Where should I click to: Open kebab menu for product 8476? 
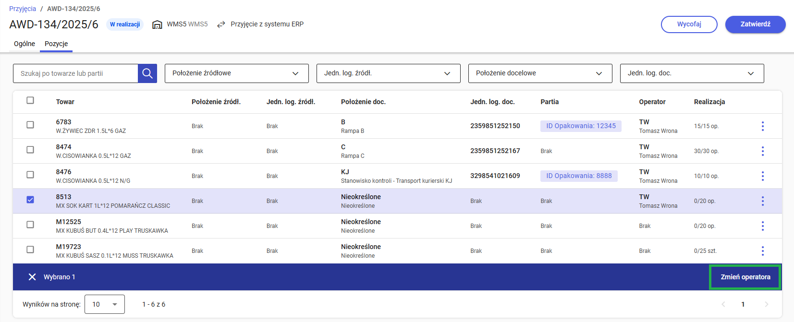pyautogui.click(x=762, y=176)
